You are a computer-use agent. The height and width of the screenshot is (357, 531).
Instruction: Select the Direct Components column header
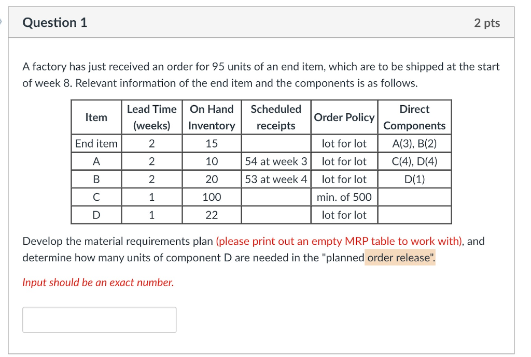click(x=414, y=117)
